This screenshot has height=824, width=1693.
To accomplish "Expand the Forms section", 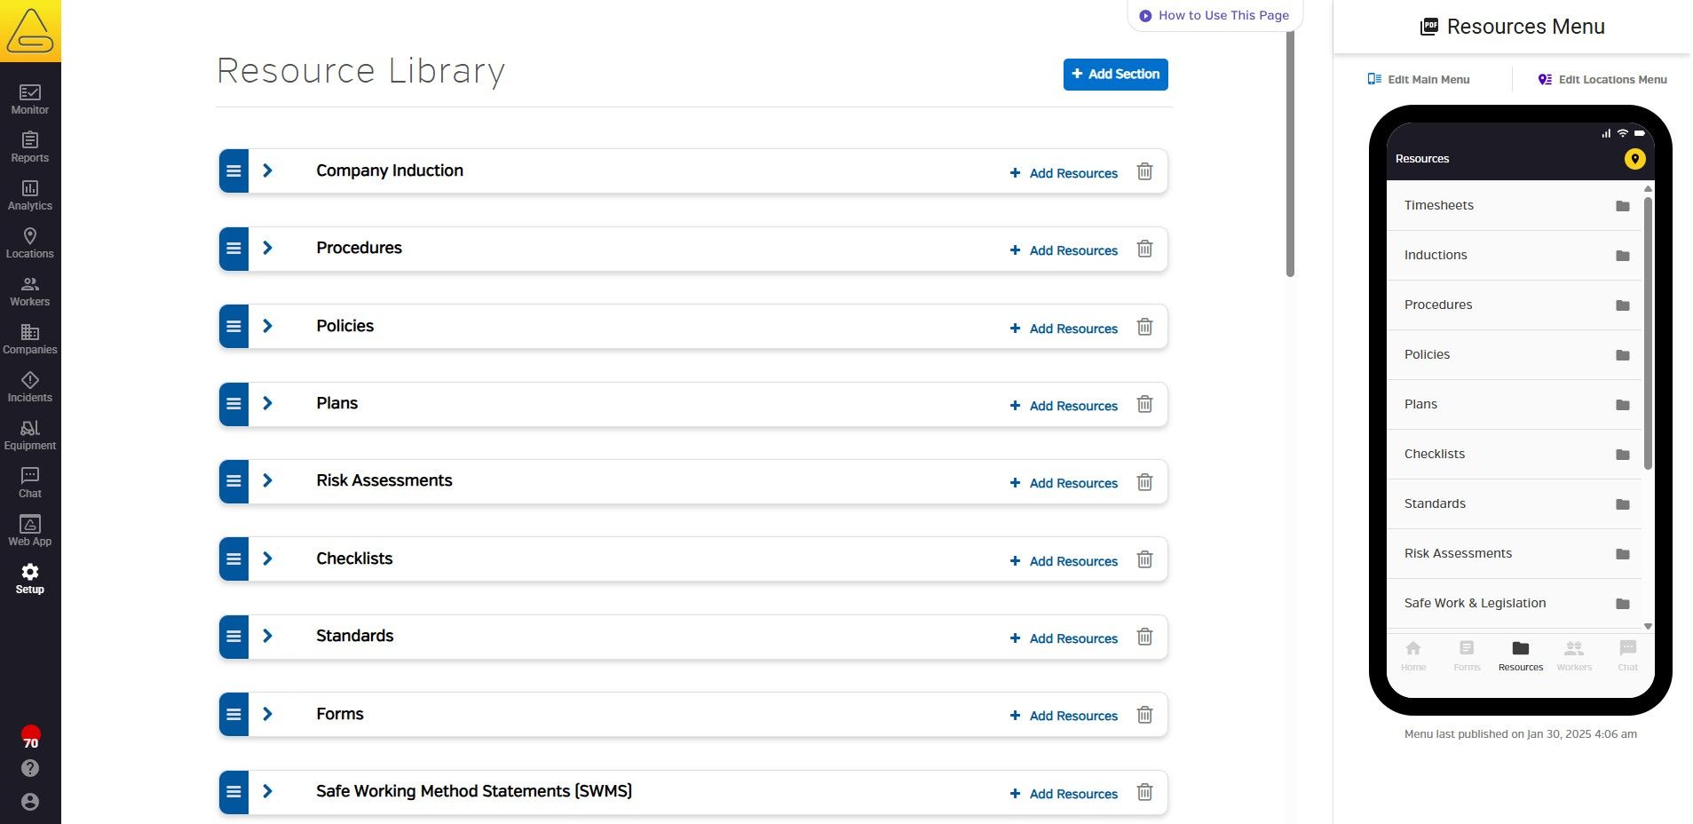I will [x=267, y=714].
